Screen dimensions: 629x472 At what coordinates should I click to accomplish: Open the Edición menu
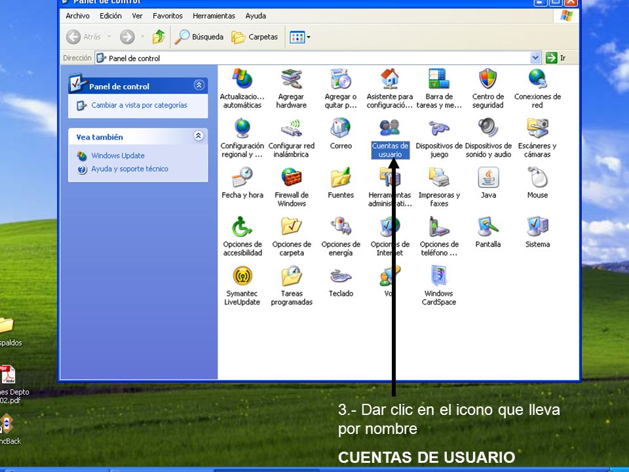[x=110, y=16]
